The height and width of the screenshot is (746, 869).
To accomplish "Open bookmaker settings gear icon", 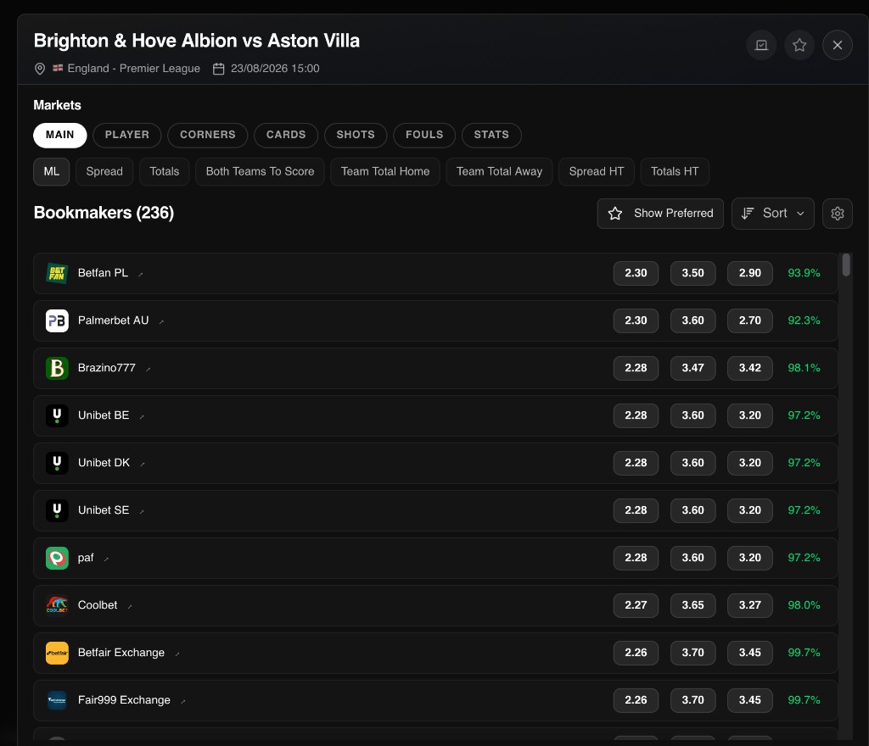I will [838, 214].
